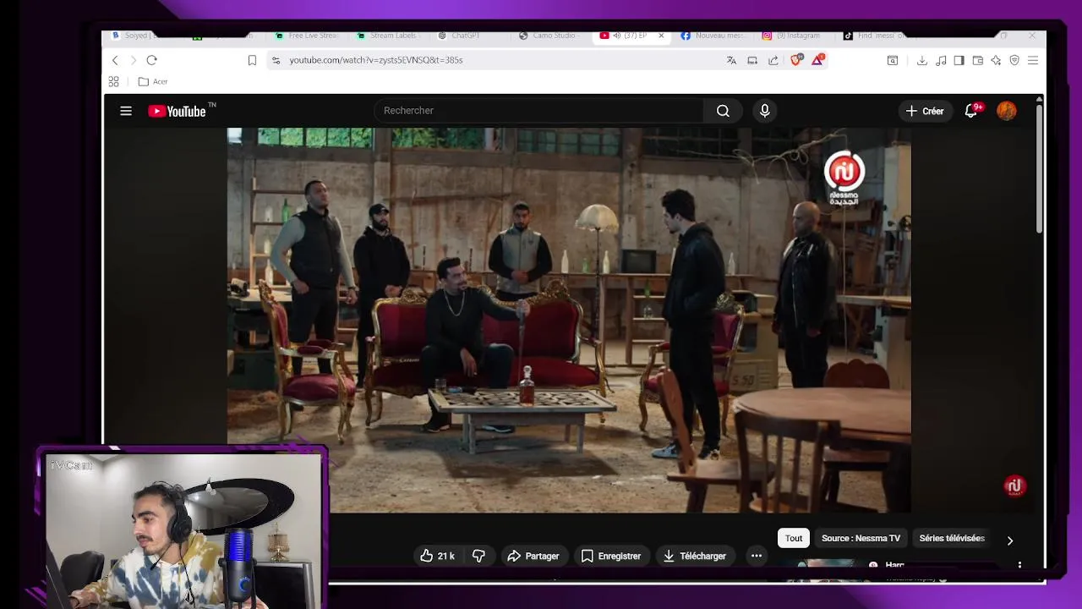The image size is (1082, 609).
Task: Toggle the browser sidebar panel icon
Action: 959,60
